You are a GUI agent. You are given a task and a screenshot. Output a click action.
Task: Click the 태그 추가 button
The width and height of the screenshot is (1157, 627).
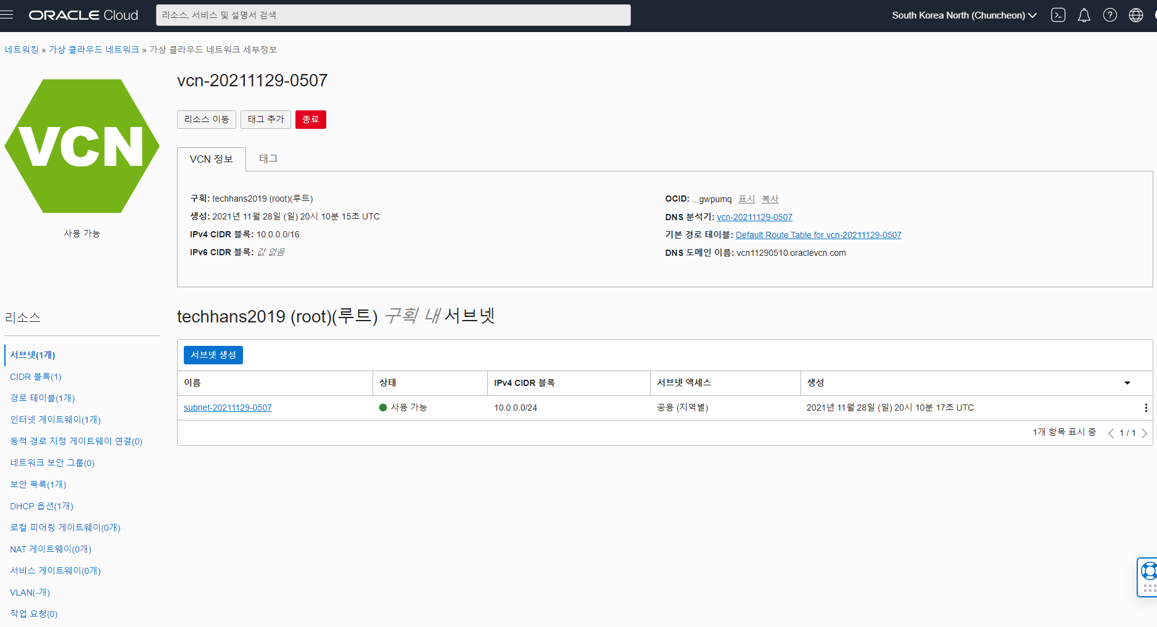pos(266,120)
